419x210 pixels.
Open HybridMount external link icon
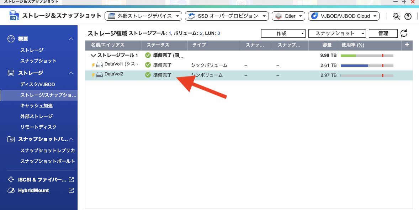tap(71, 190)
